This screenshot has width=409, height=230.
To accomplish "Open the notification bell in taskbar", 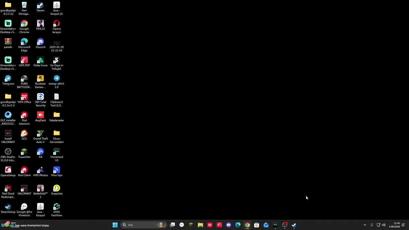I will 403,225.
